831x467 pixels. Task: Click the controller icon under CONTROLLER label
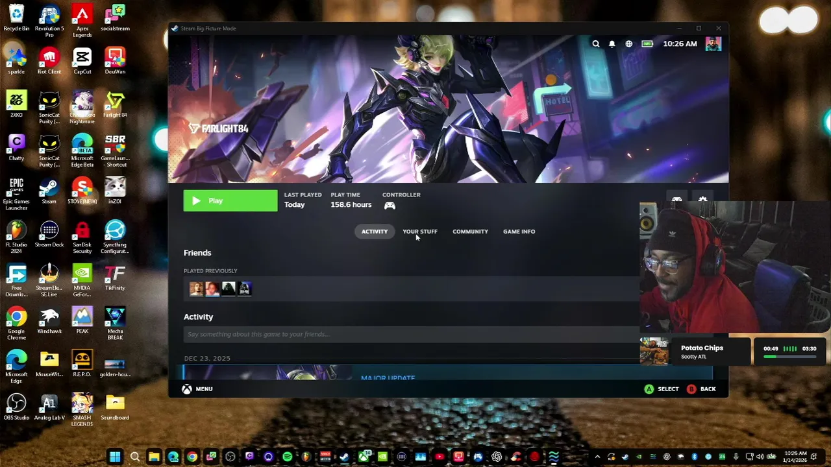[390, 206]
